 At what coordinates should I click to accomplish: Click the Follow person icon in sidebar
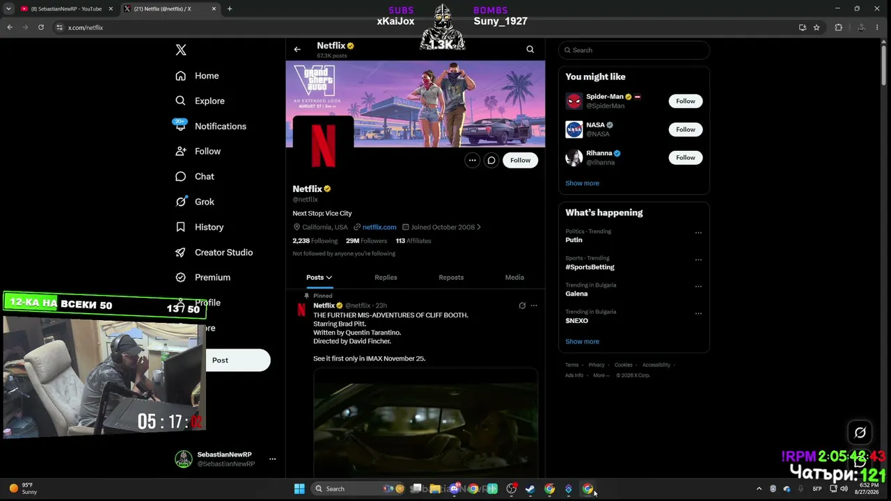[x=181, y=151]
